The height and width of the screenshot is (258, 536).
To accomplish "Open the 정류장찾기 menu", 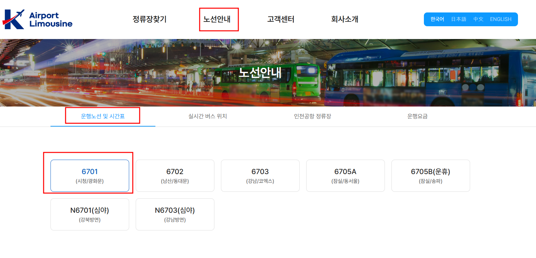I will [149, 19].
